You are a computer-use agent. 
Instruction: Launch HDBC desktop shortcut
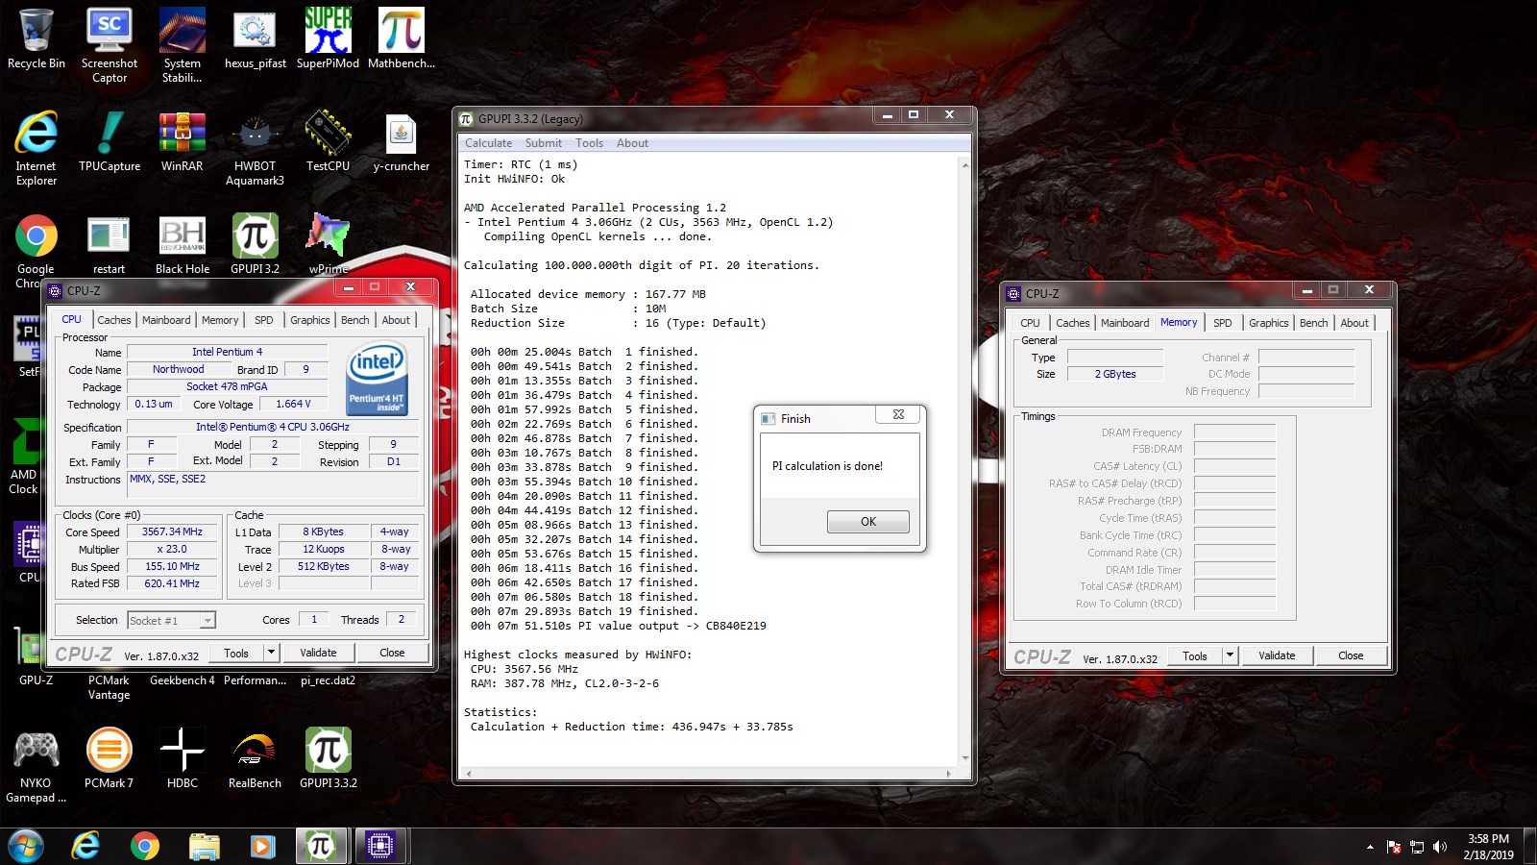point(183,759)
